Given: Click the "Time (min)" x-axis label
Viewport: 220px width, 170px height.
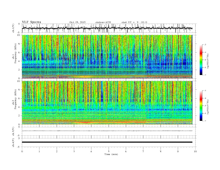Looking at the screenshot, I should (x=111, y=154).
